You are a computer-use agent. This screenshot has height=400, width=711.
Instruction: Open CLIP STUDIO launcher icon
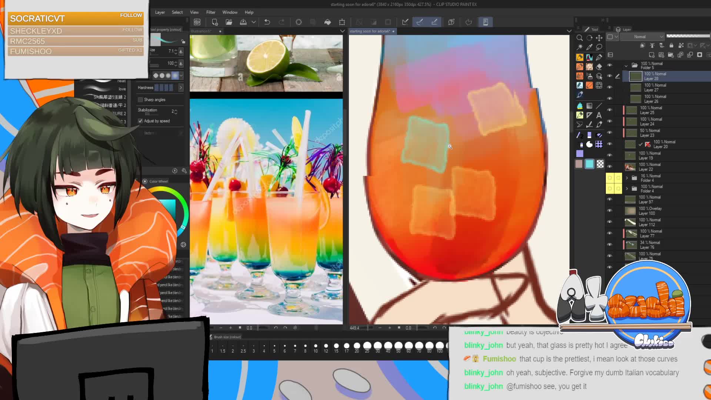[197, 22]
